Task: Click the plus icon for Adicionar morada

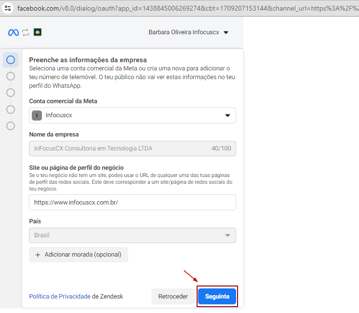Action: [x=38, y=255]
